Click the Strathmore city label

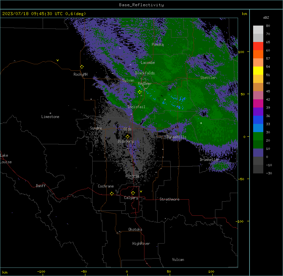(x=169, y=199)
